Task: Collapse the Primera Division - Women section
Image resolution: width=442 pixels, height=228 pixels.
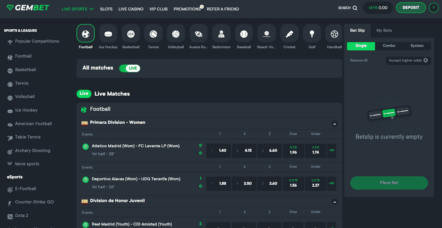Action: click(335, 124)
